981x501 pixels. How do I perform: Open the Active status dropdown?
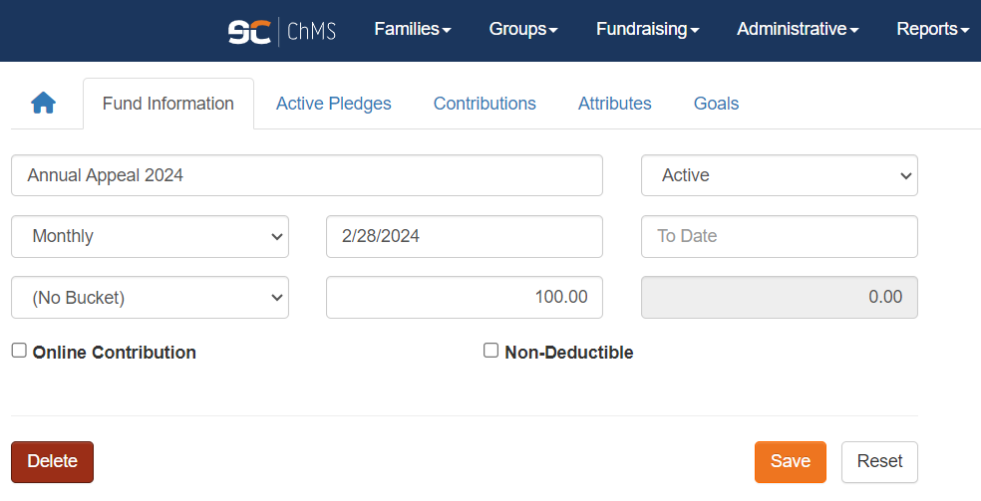click(780, 175)
